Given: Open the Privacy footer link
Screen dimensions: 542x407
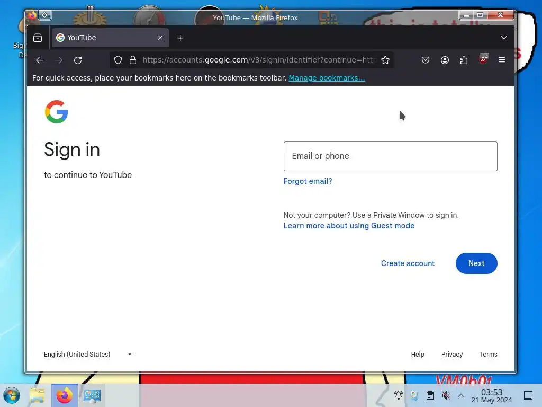Looking at the screenshot, I should click(452, 354).
